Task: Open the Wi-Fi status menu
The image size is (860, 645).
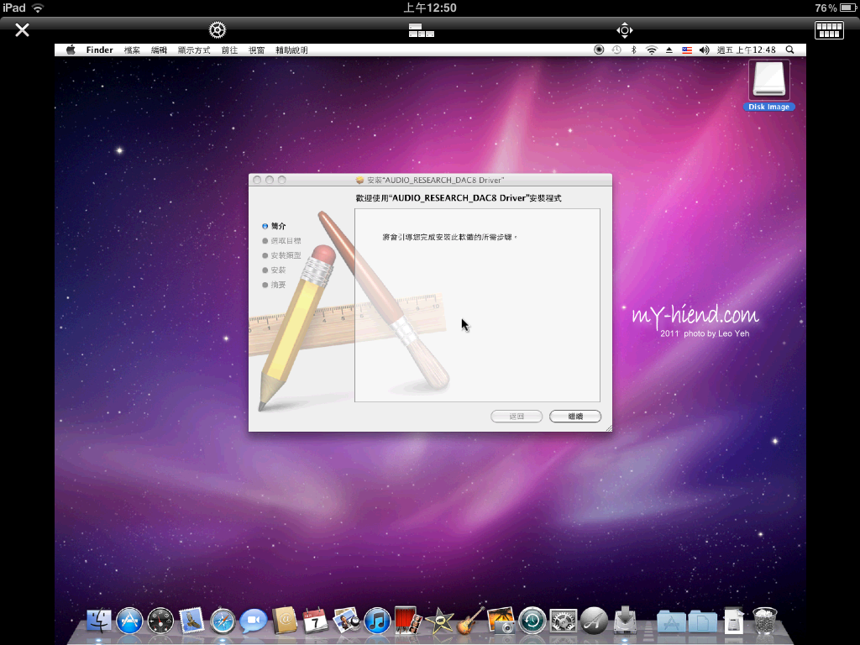Action: point(652,50)
